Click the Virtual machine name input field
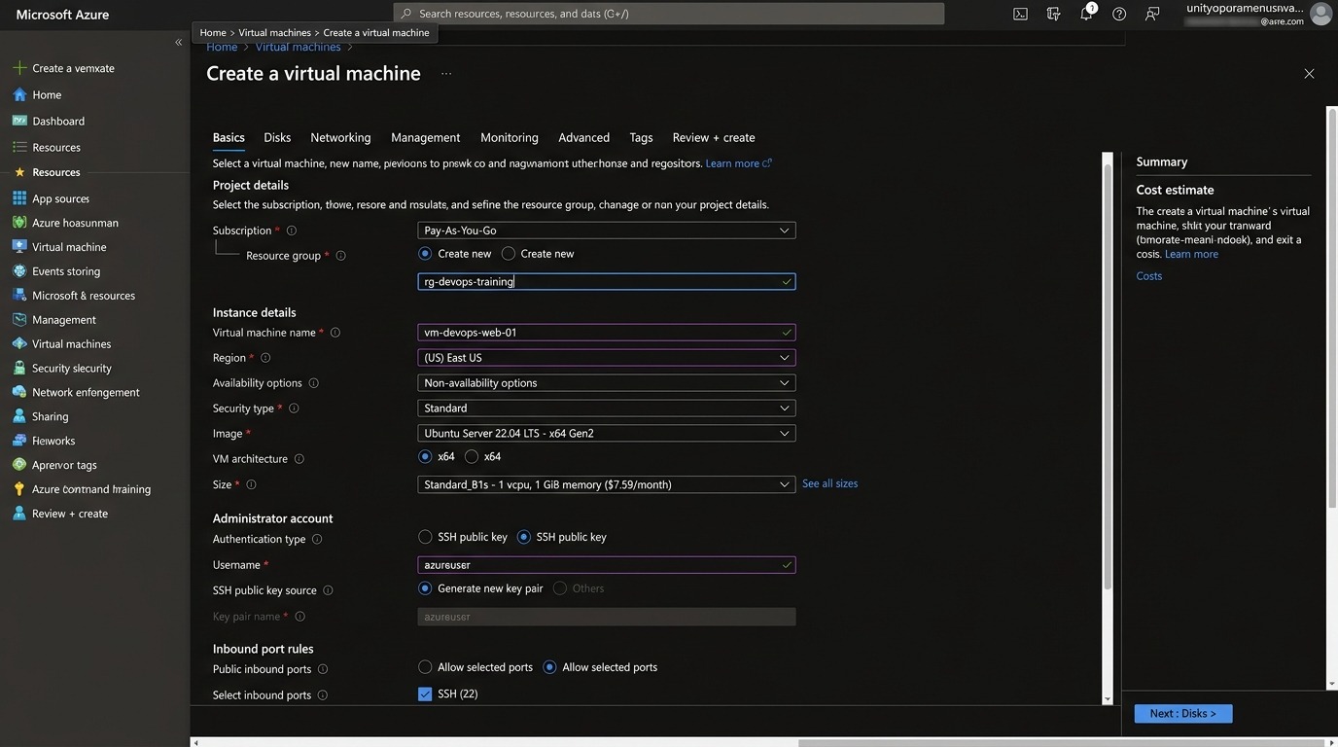The image size is (1338, 747). point(607,333)
